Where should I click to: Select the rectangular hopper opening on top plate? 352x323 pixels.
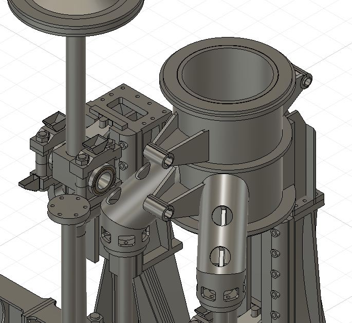127,108
